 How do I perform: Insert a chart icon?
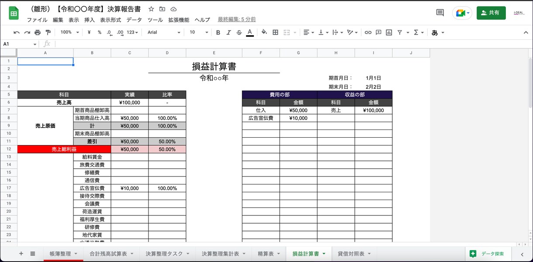click(389, 32)
